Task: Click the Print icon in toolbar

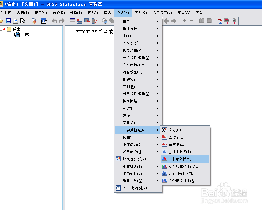Action: [x=16, y=21]
